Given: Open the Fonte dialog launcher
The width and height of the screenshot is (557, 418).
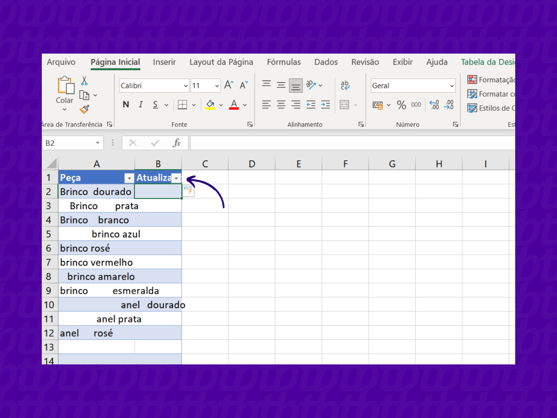Looking at the screenshot, I should click(x=250, y=124).
